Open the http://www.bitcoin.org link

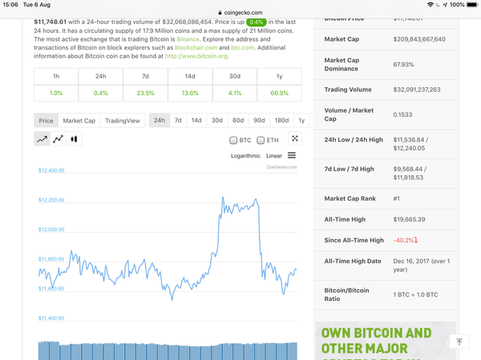[x=196, y=56]
